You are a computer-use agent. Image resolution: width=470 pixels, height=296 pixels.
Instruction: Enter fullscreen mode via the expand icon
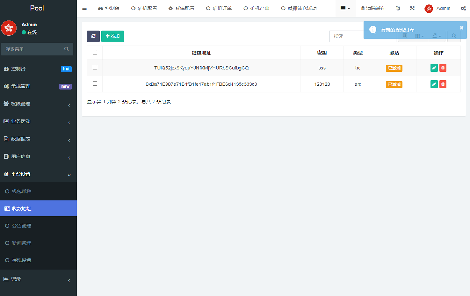[x=412, y=8]
